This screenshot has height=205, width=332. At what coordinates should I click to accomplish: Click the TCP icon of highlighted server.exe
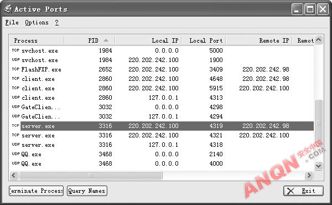coord(15,126)
